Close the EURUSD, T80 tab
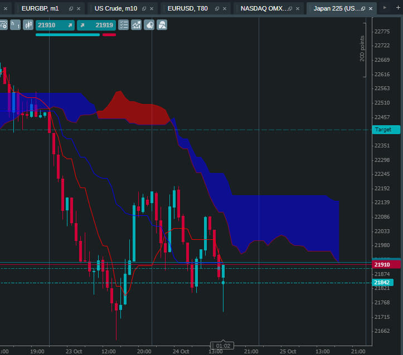Screen dimensions: 403x355 pos(225,9)
